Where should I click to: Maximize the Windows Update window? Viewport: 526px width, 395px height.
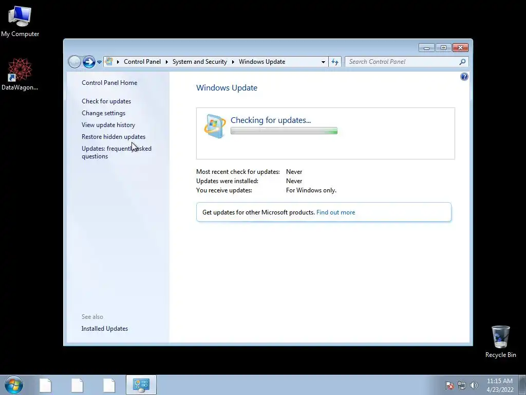[x=443, y=48]
